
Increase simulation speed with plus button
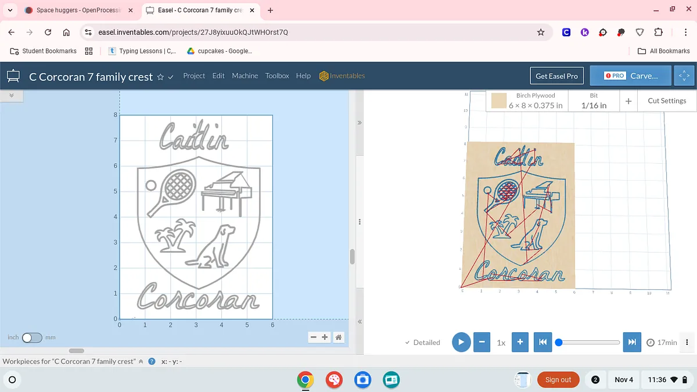(520, 342)
